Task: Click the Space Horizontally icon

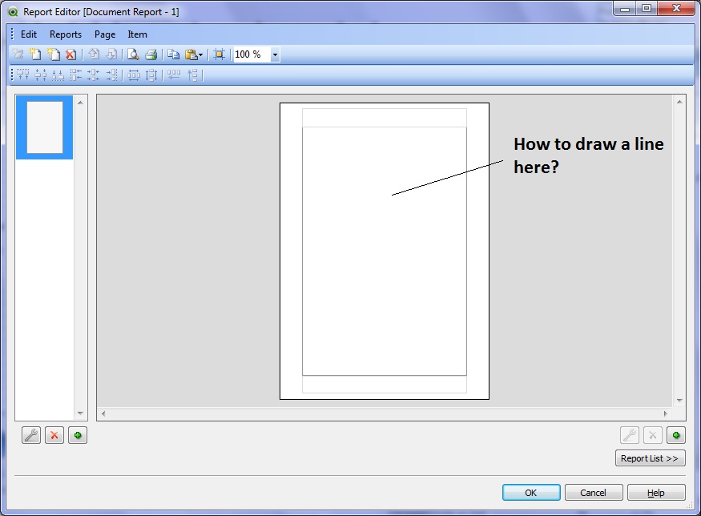Action: tap(134, 75)
